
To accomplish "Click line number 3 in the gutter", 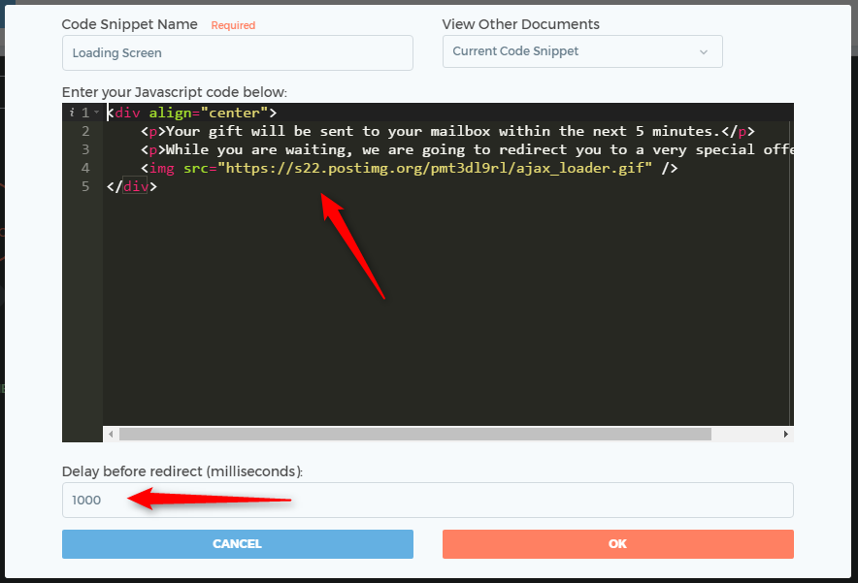I will [x=85, y=149].
